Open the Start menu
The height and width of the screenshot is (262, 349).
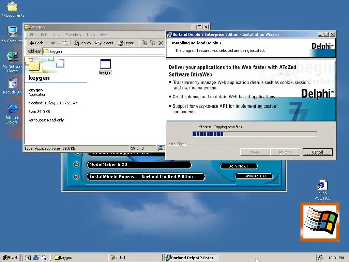click(10, 258)
